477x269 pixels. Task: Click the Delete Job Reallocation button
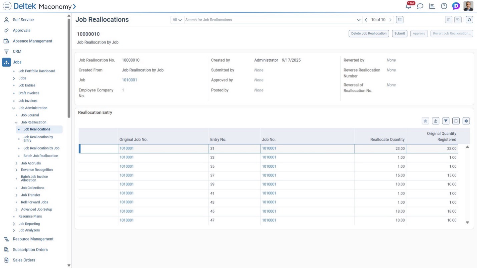coord(369,34)
